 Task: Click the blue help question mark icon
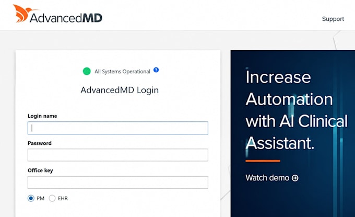(x=156, y=70)
